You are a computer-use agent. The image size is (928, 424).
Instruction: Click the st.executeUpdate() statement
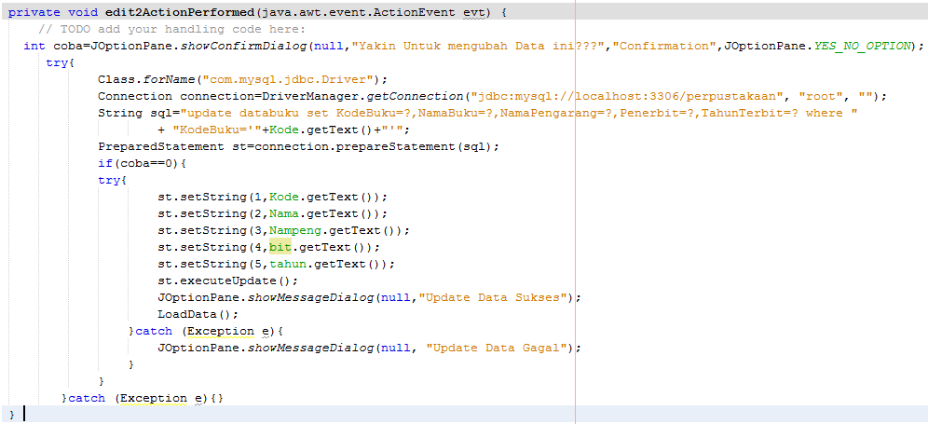[228, 280]
